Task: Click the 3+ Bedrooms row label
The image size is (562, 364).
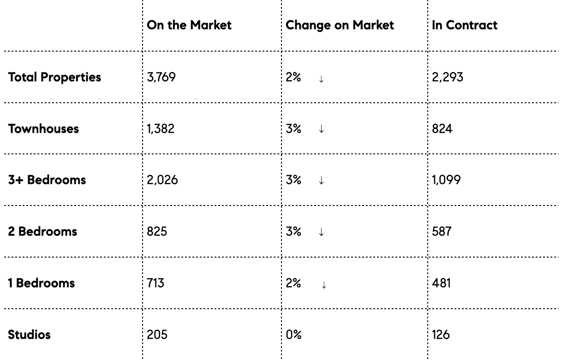Action: pyautogui.click(x=47, y=180)
